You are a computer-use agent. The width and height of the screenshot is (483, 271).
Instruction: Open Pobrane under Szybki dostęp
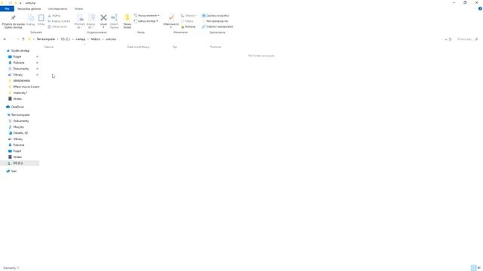[18, 62]
